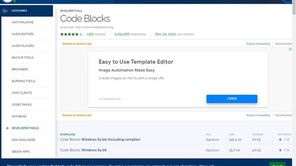Screen dimensions: 296x166
Task: Click the bottom Report misleading link
Action: 258,115
